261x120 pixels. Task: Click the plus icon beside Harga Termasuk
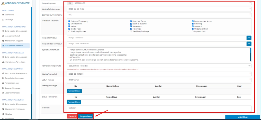pos(249,38)
